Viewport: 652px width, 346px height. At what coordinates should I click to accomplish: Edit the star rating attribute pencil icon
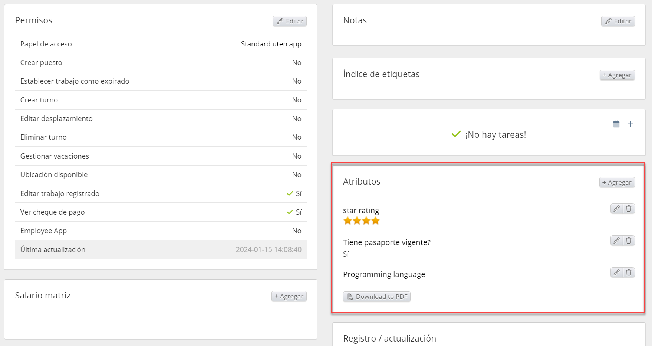[616, 209]
